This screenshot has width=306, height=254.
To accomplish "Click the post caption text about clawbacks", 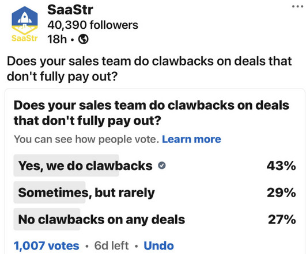I will (149, 69).
